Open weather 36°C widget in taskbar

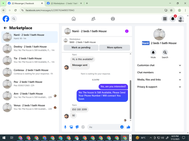[141, 138]
